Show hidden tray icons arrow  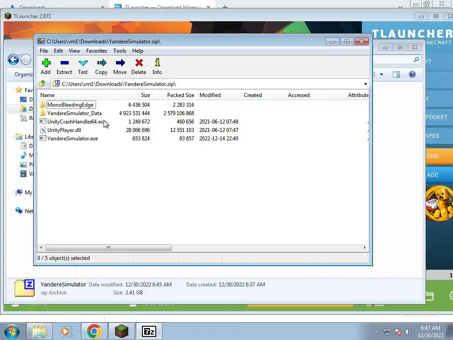[x=376, y=332]
